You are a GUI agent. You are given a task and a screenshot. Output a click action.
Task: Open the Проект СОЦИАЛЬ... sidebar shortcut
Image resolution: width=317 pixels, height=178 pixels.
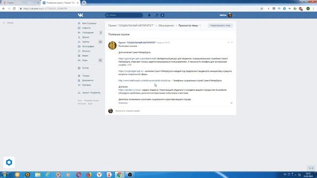point(91,93)
